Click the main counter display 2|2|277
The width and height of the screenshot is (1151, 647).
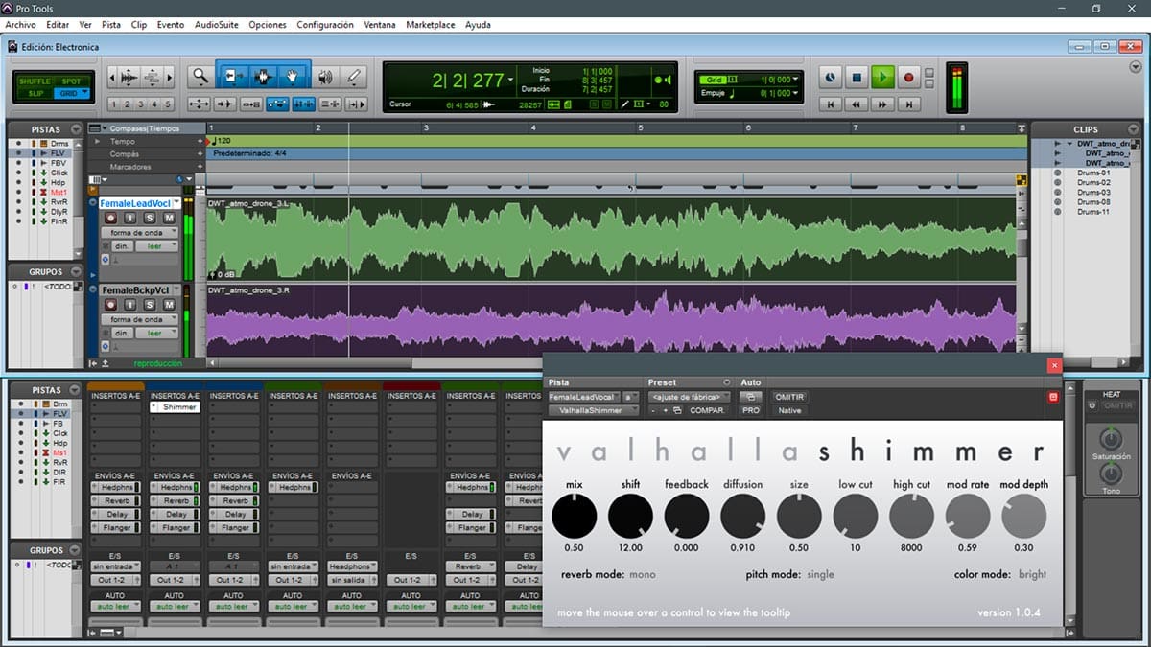[468, 81]
